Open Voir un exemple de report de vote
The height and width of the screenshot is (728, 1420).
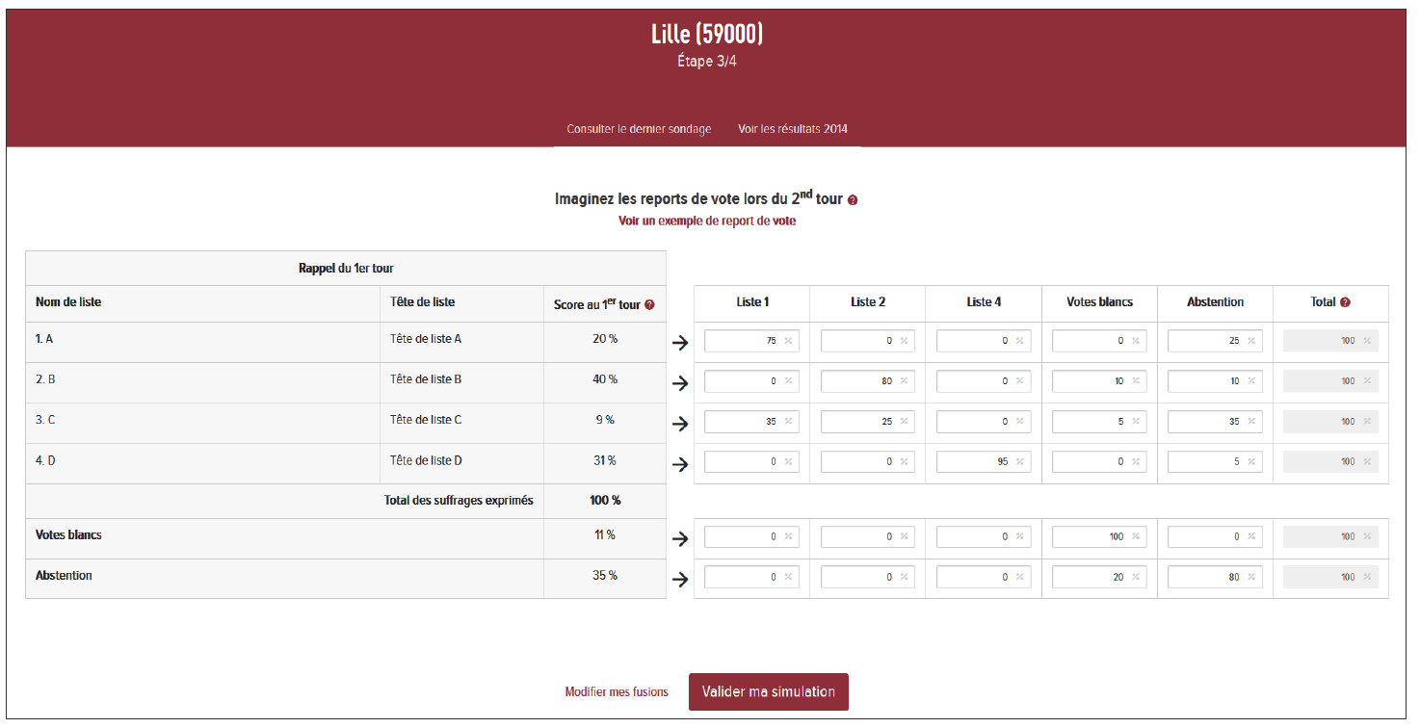tap(707, 221)
